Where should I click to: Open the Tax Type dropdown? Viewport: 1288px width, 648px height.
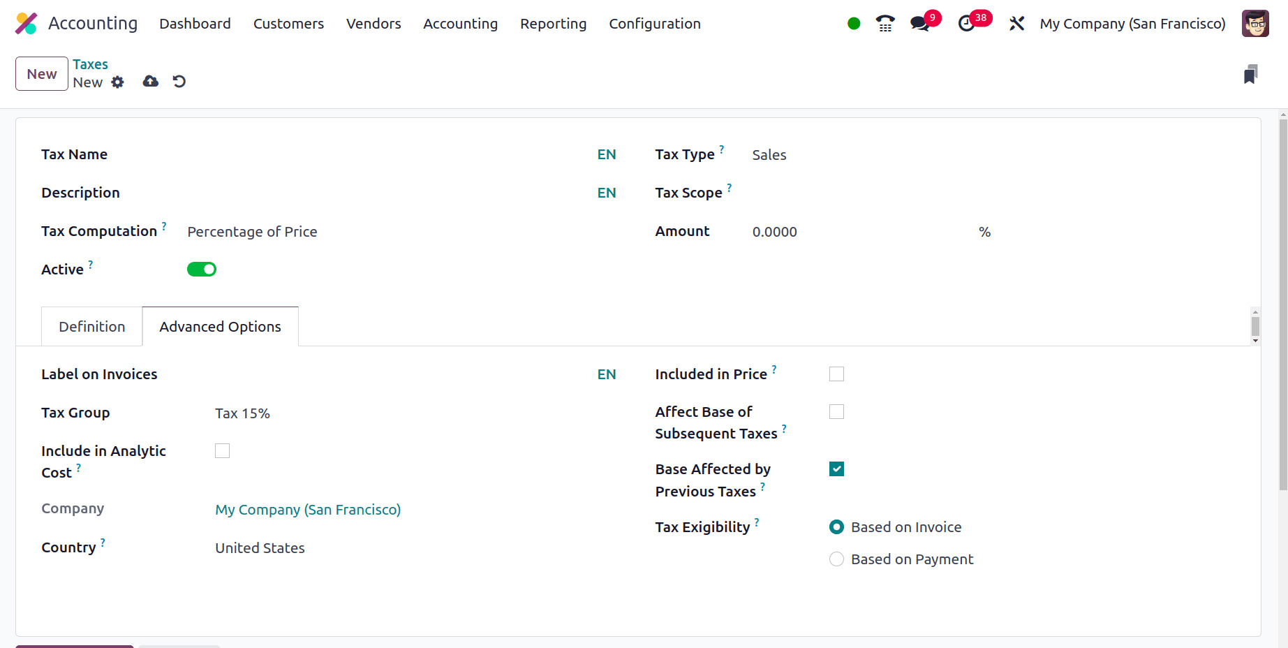tap(866, 155)
